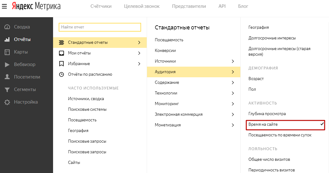Open the Счётчики top navigation item
Image resolution: width=329 pixels, height=173 pixels.
pos(101,6)
